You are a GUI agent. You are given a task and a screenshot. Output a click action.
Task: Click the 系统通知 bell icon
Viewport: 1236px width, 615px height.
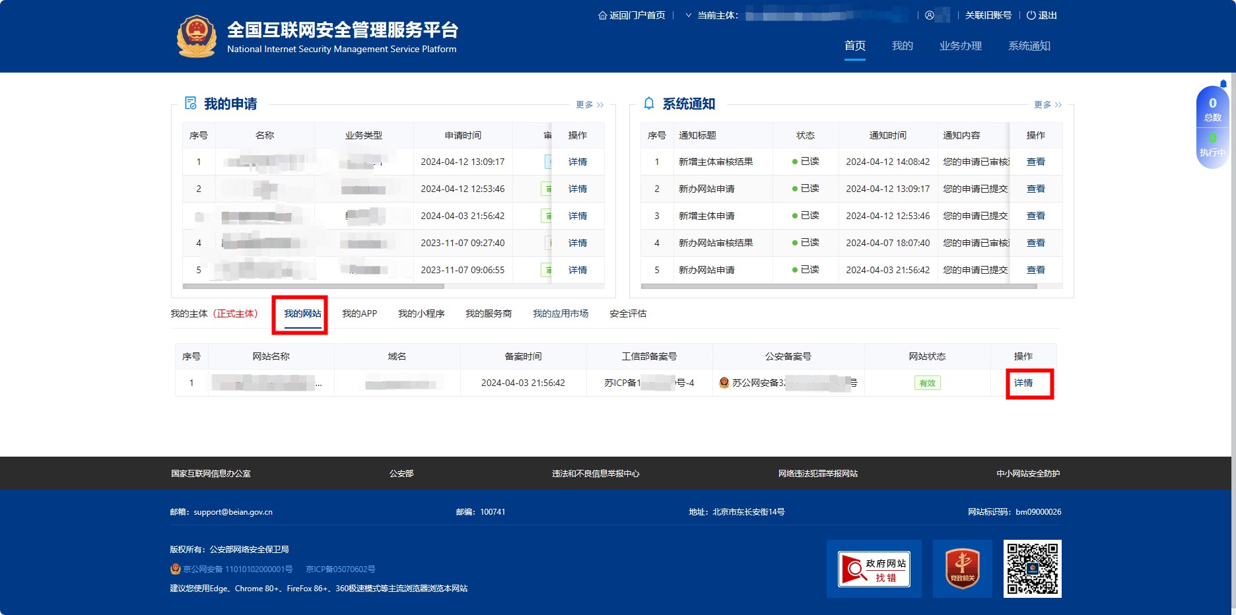pyautogui.click(x=649, y=103)
